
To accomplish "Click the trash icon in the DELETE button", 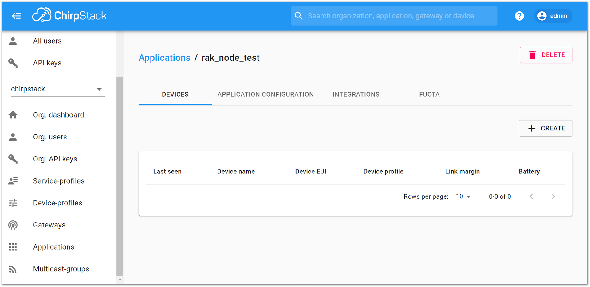I will (532, 55).
